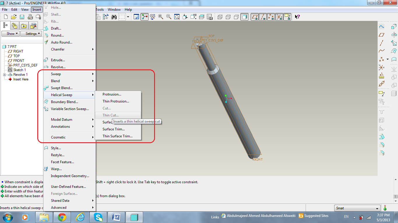Open the Folder Browser tab
Viewport: 398px width, 223px height.
pyautogui.click(x=15, y=26)
